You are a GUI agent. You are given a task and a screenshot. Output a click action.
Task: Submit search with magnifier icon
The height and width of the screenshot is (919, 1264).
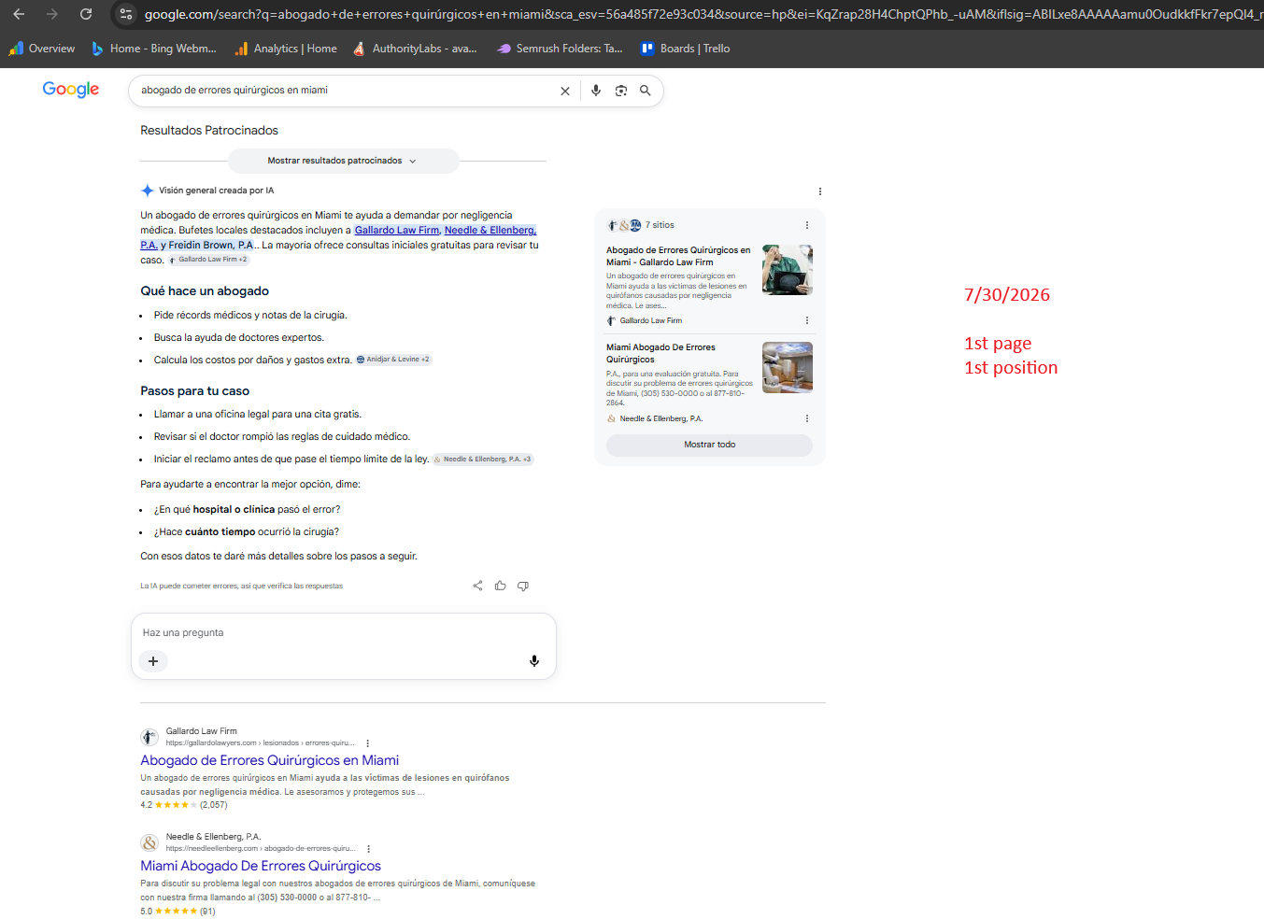pyautogui.click(x=645, y=91)
